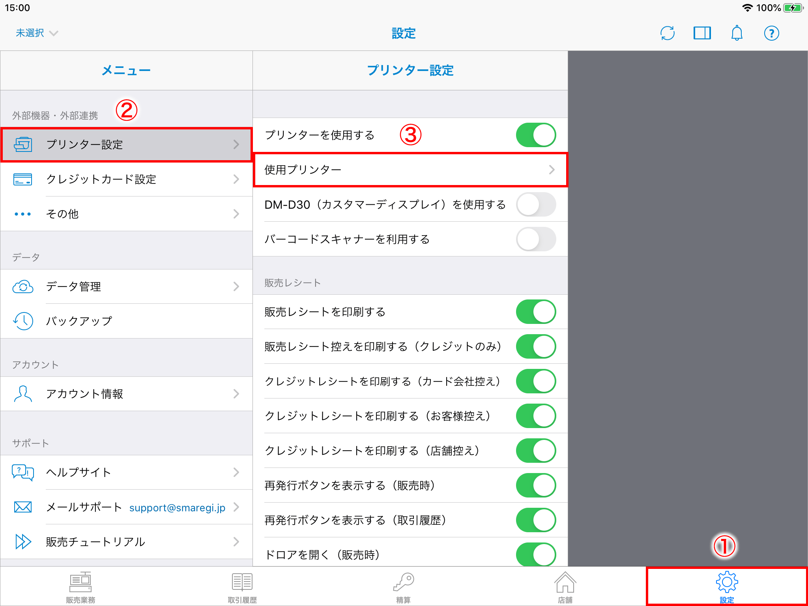Toggle クレジットレシート カード会社控え switch
Viewport: 808px width, 606px height.
(536, 381)
